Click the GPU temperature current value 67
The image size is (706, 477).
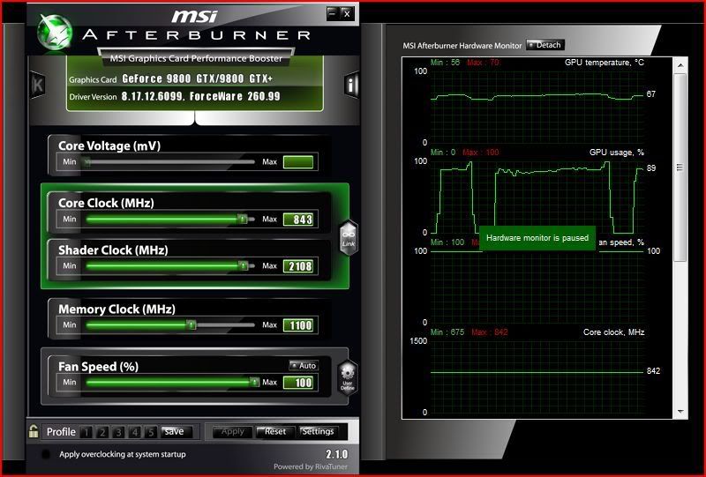point(651,94)
